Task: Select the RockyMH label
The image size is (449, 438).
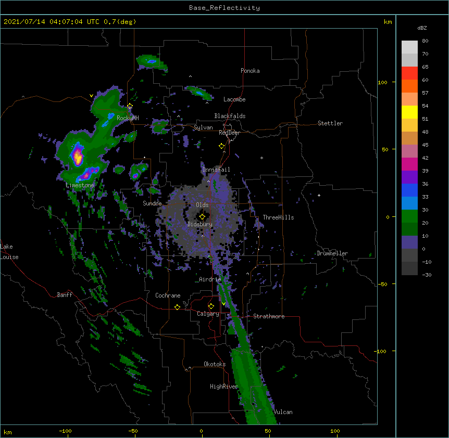Action: [128, 118]
